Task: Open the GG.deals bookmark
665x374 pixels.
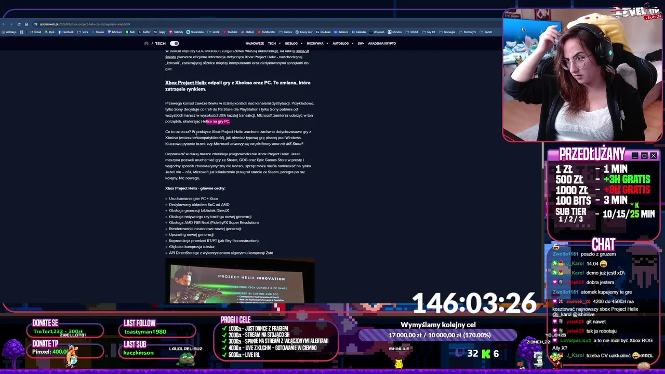Action: (x=323, y=32)
